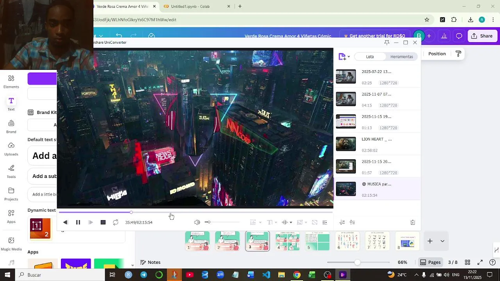The height and width of the screenshot is (281, 500).
Task: Sort the playlist ascending
Action: pos(352,222)
